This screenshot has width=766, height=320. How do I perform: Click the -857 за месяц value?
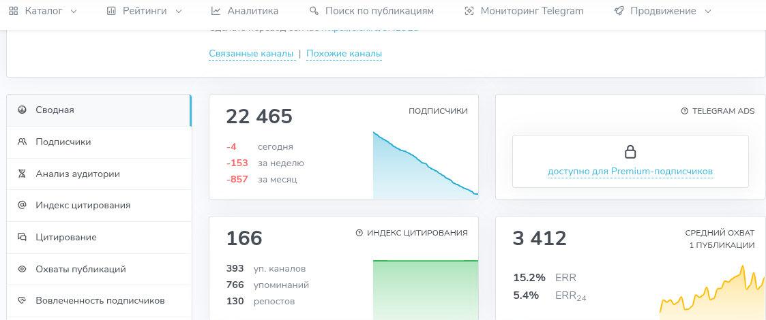pos(237,180)
